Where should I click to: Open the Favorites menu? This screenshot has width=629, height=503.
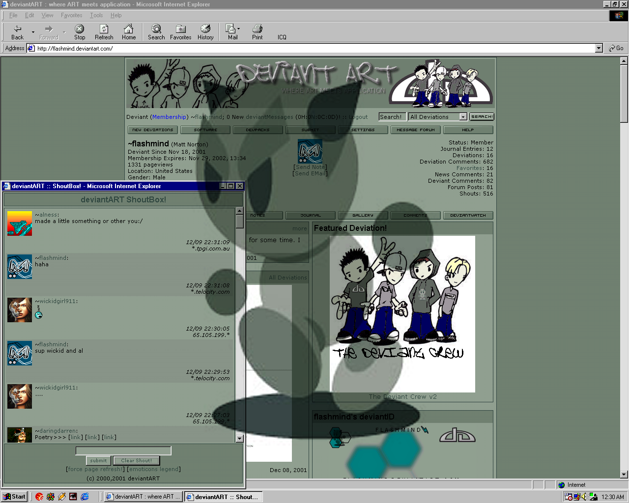(71, 15)
